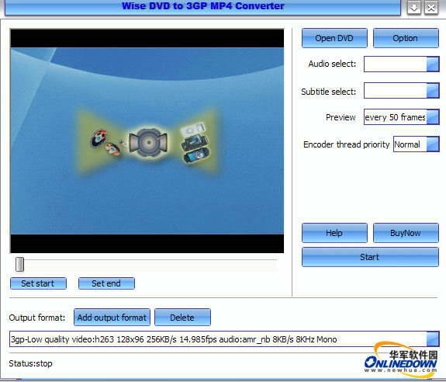Open the Option settings

406,38
